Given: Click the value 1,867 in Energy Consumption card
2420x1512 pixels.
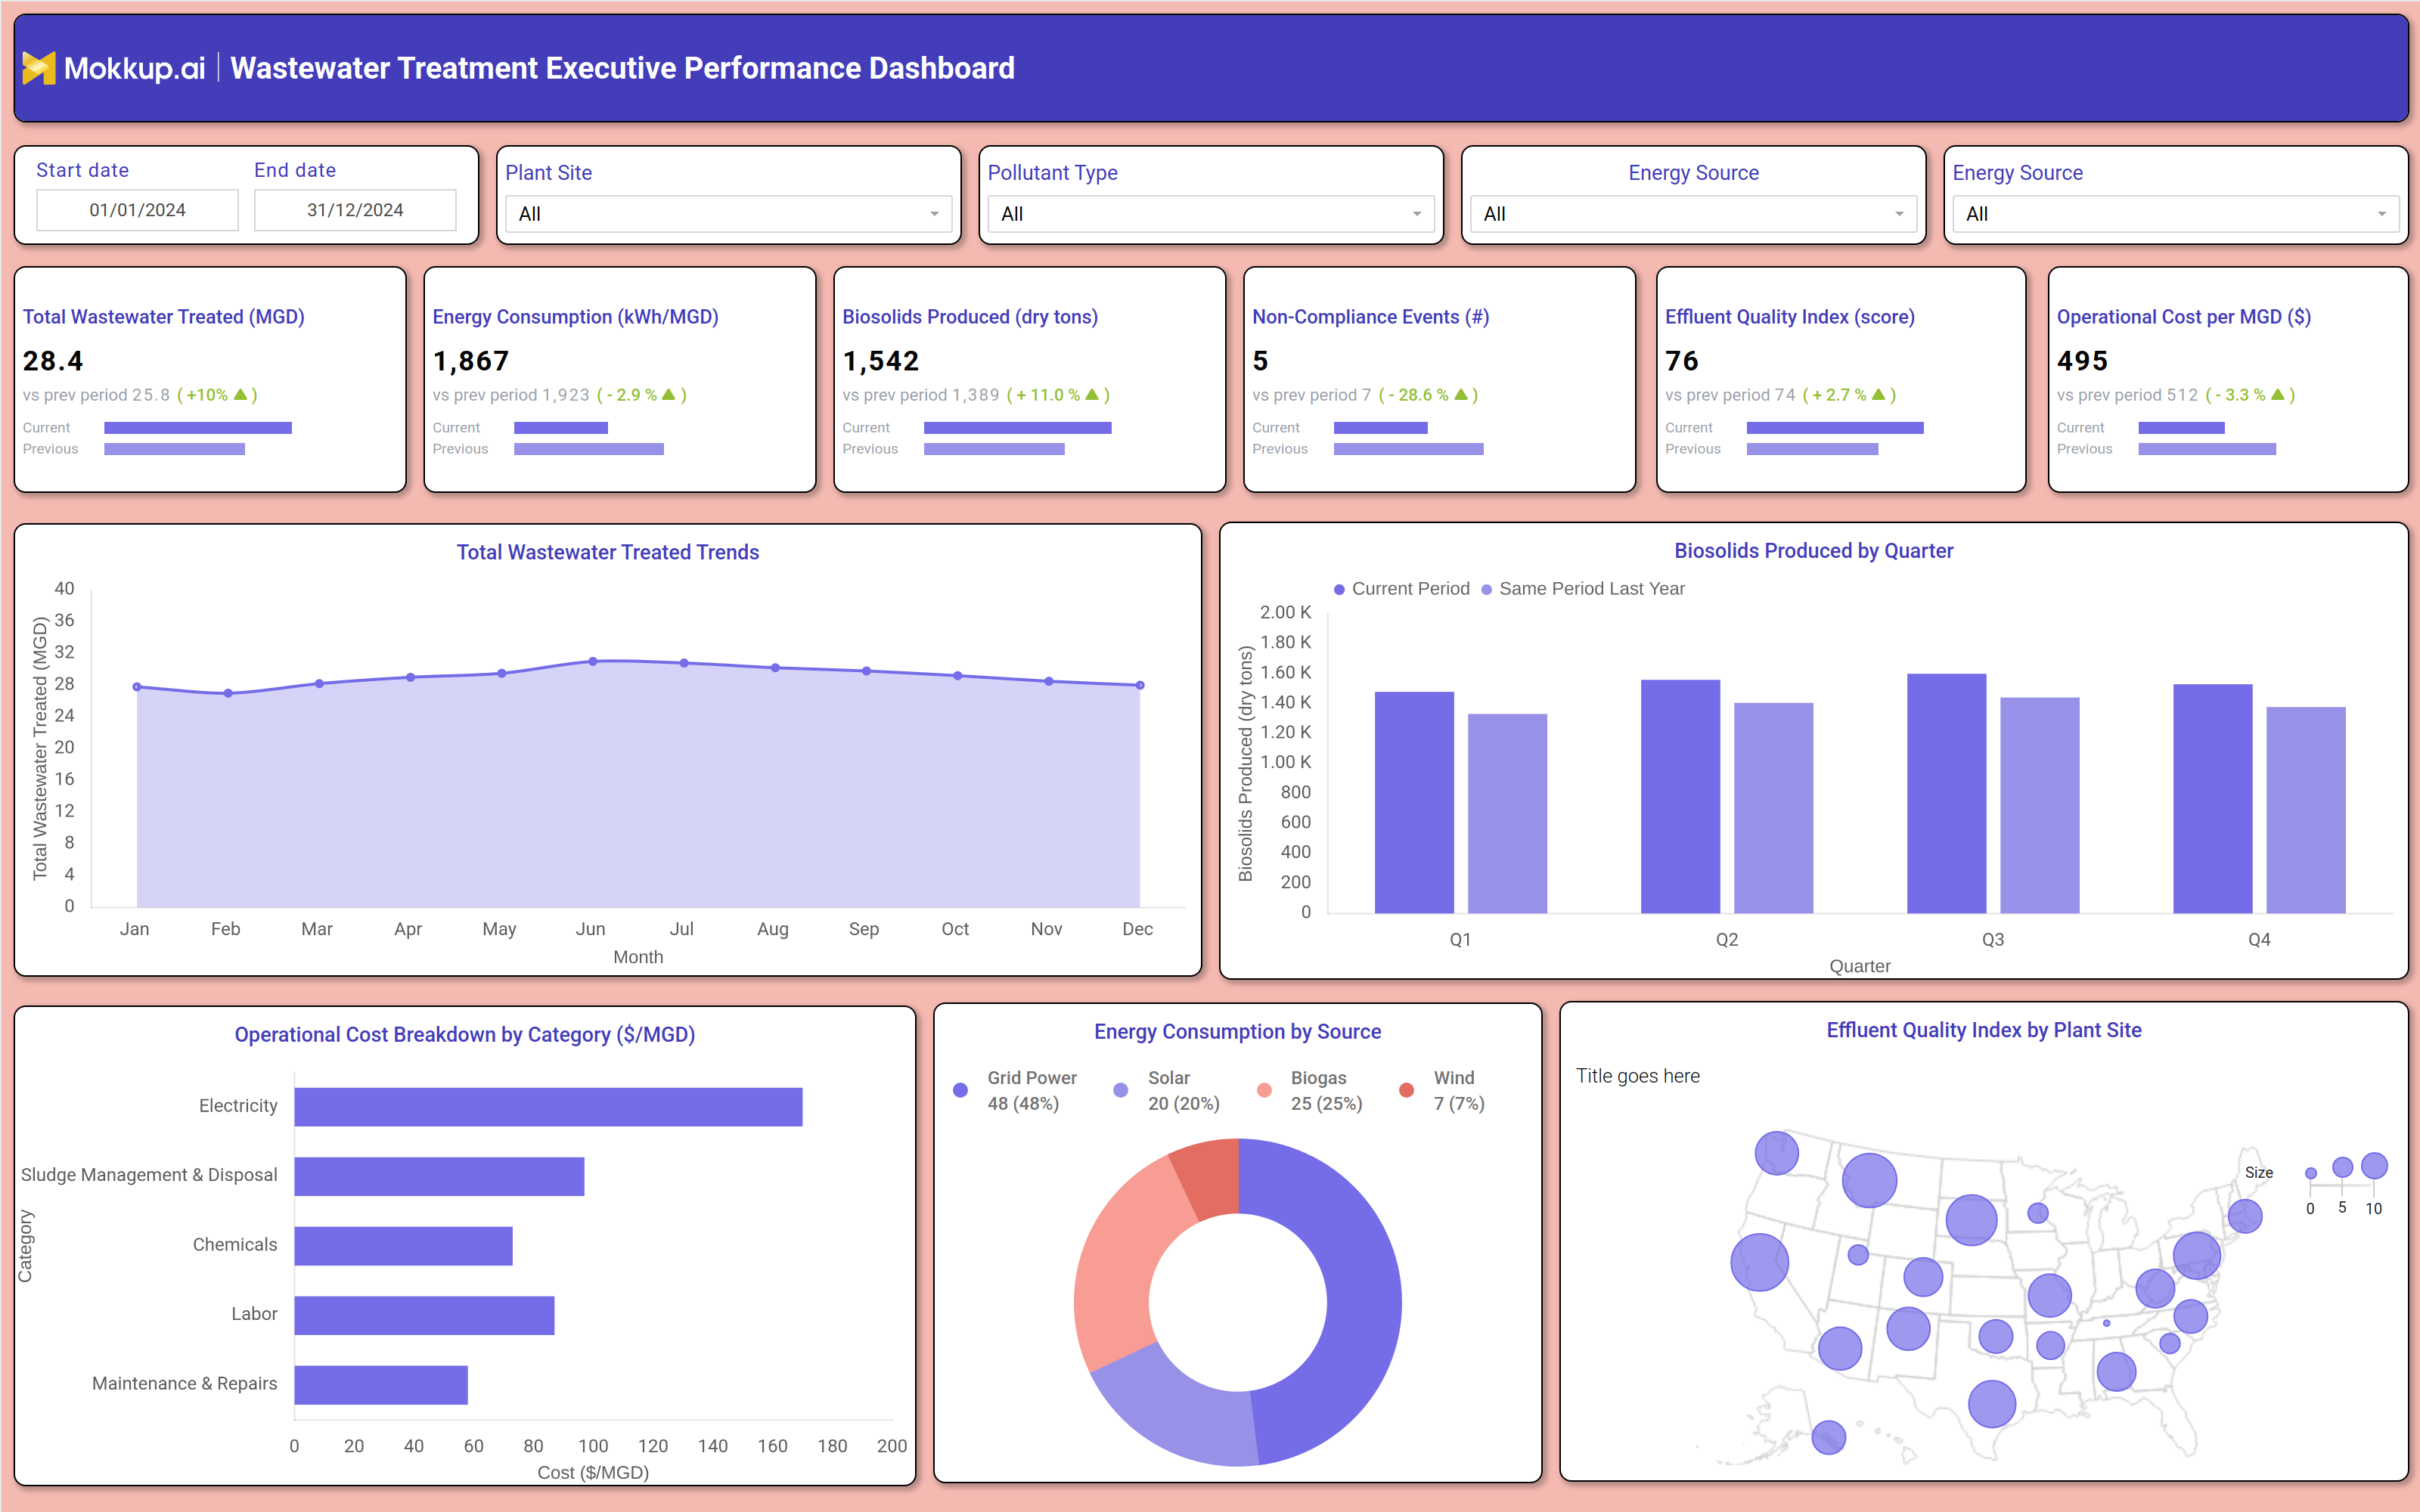Looking at the screenshot, I should 471,361.
